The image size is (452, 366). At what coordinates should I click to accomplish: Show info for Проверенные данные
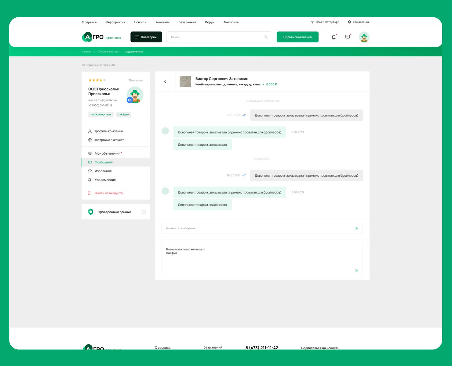click(x=144, y=212)
